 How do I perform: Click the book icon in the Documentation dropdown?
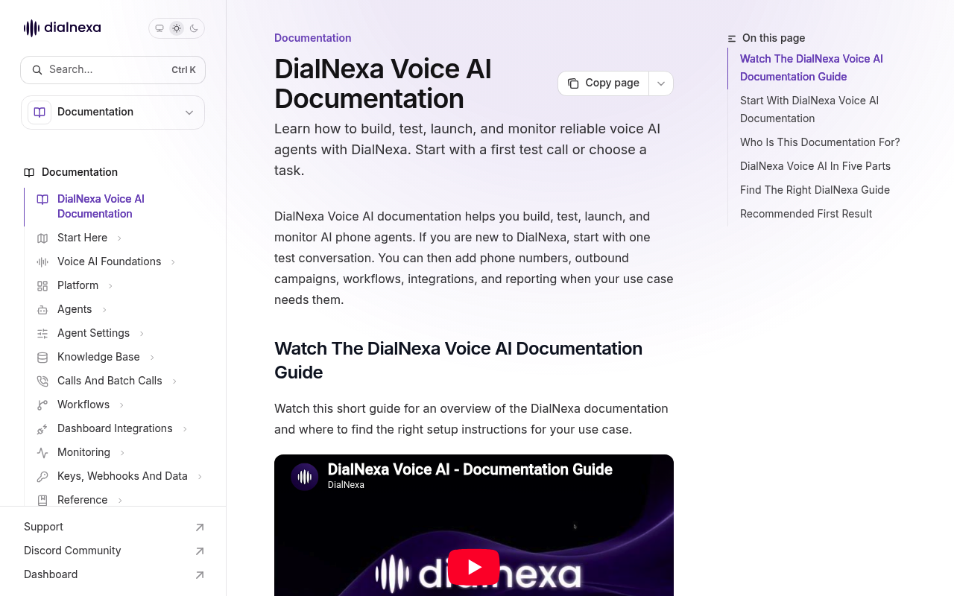40,112
